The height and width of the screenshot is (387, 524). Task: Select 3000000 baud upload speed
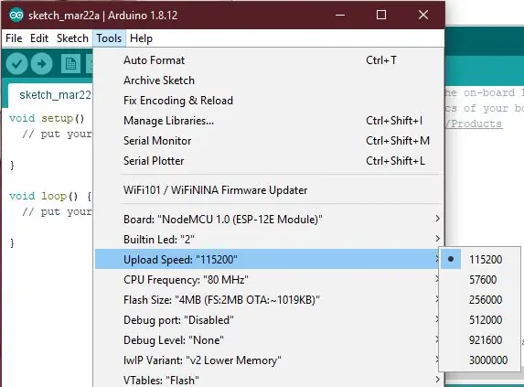[479, 360]
